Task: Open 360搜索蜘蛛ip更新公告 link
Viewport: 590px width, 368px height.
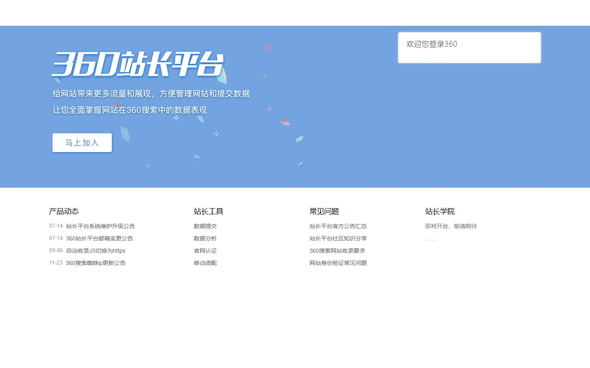Action: click(96, 263)
